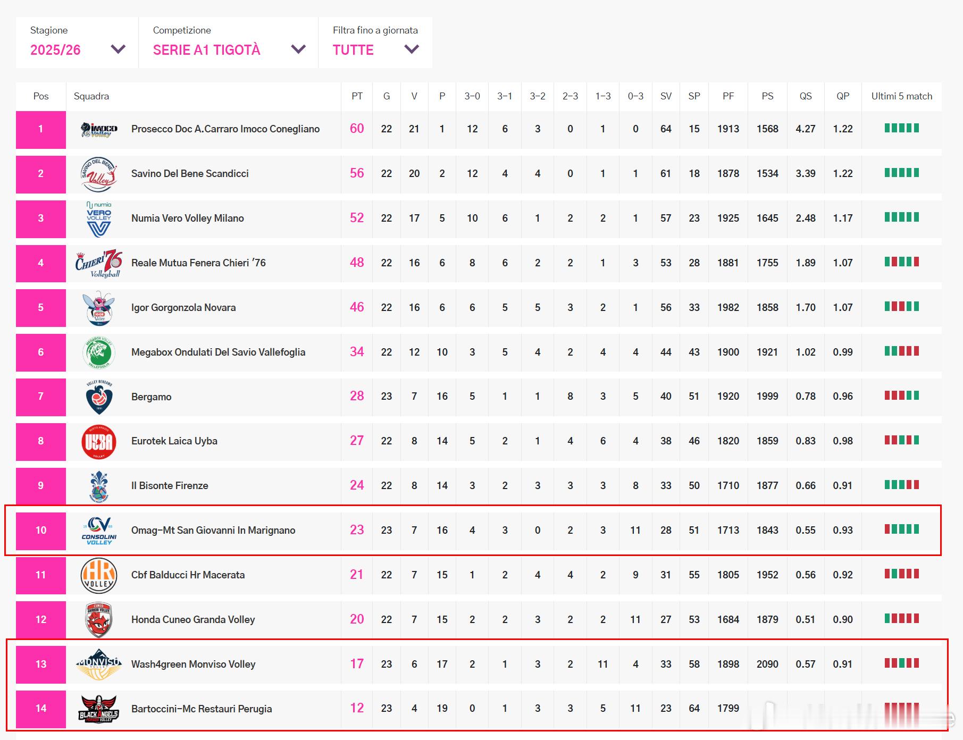963x740 pixels.
Task: Click the Chieri '76 Volleyball logo
Action: 99,263
